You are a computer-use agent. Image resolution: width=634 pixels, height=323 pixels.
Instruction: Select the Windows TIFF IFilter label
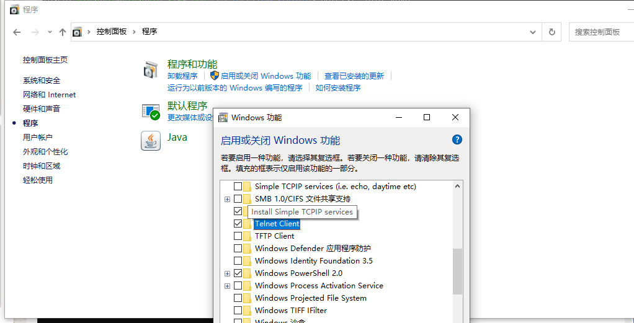point(291,311)
